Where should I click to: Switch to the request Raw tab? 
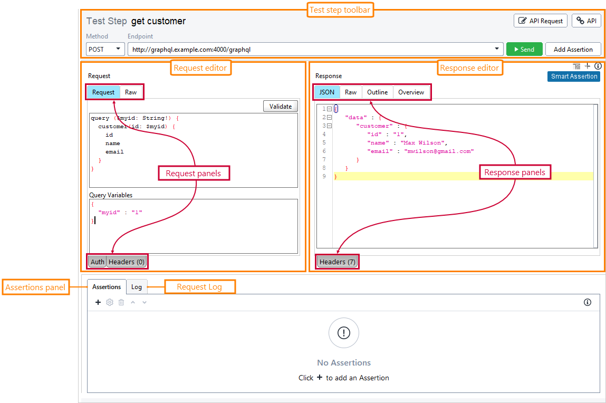(131, 92)
